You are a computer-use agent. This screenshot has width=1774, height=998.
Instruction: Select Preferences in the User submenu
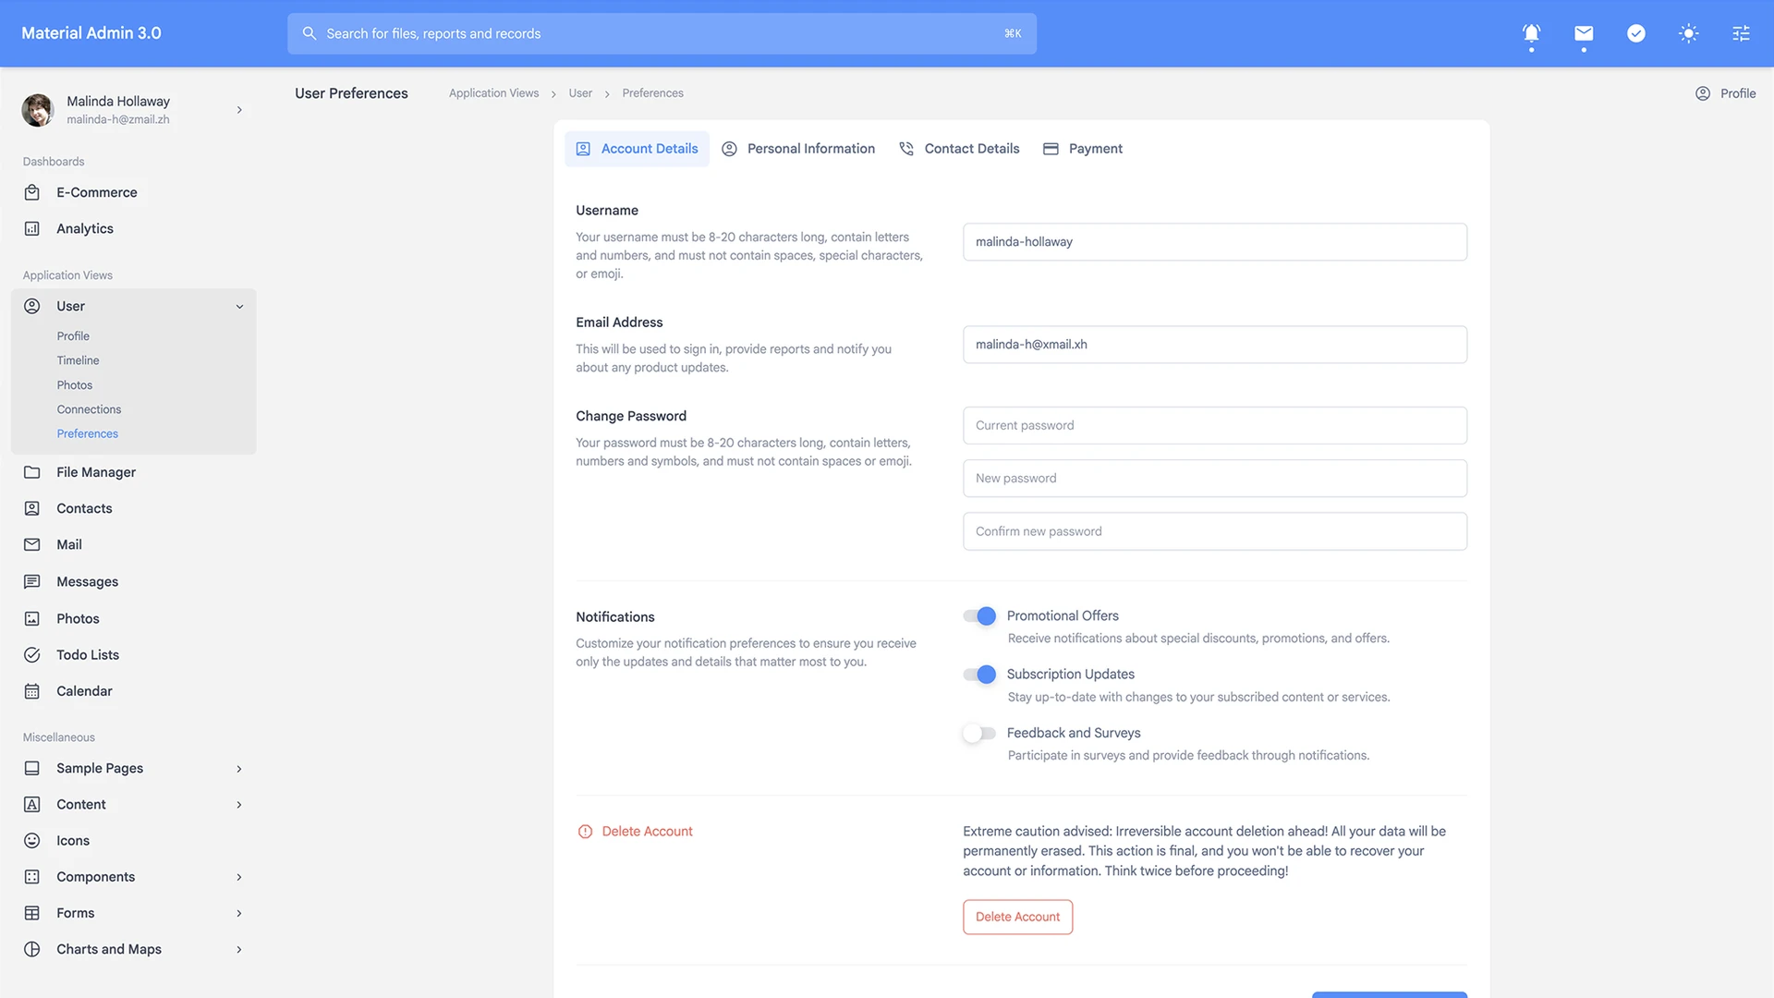click(87, 433)
